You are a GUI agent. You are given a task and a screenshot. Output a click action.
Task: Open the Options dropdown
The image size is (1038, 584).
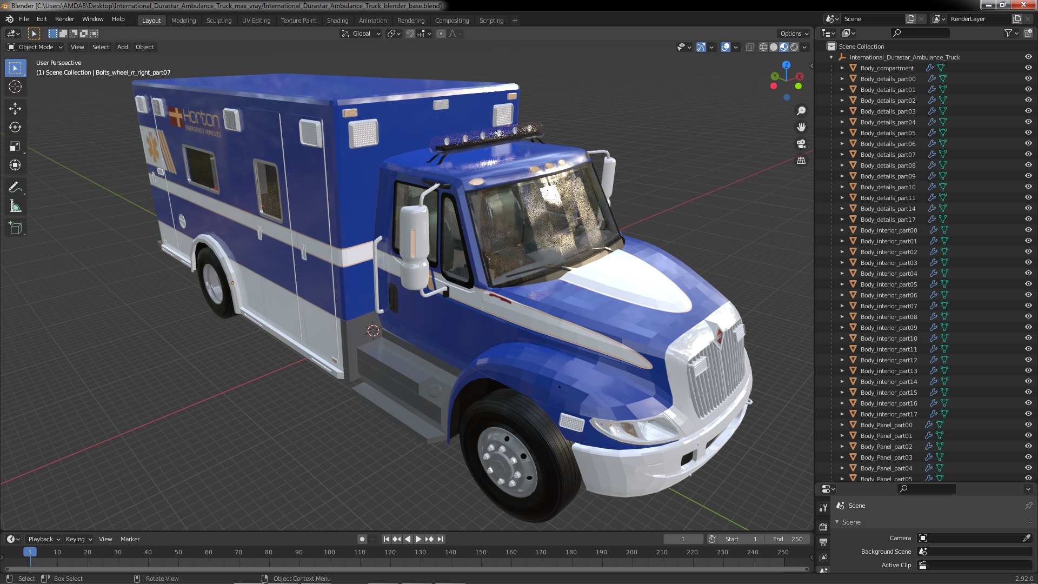(x=794, y=34)
